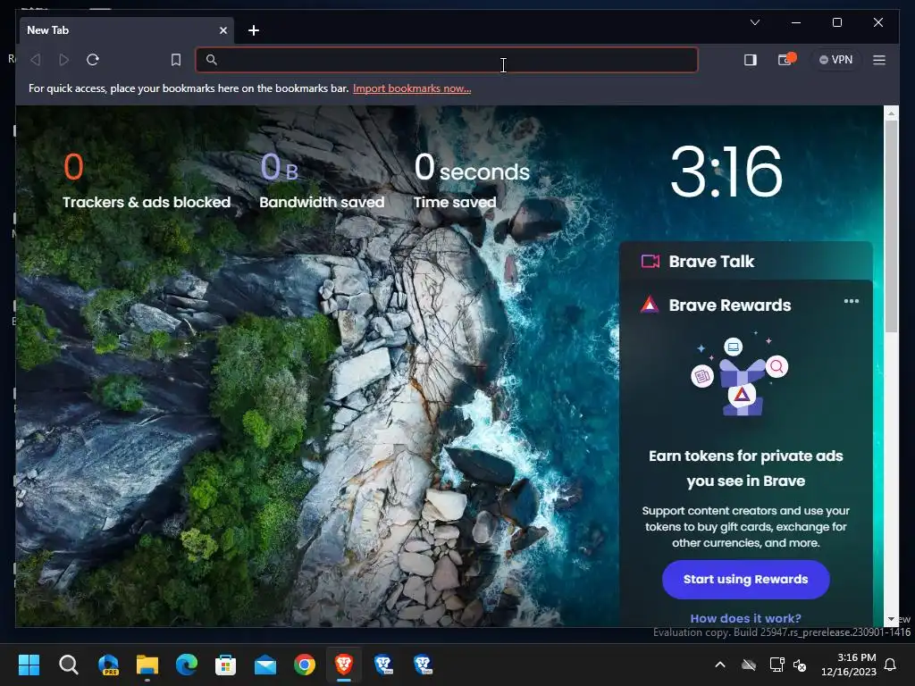
Task: Toggle the sidebar panel icon
Action: [x=751, y=60]
